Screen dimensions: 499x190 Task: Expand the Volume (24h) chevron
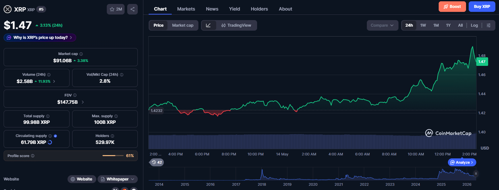54,81
